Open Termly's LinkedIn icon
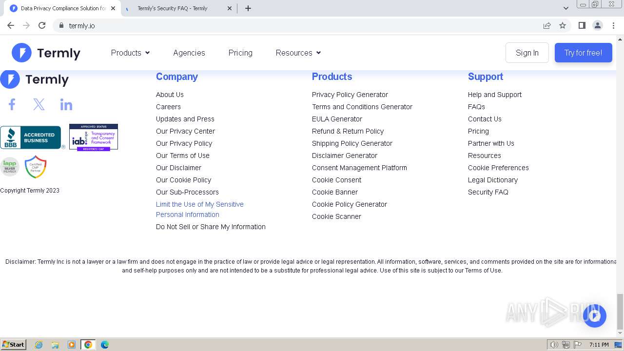624x351 pixels. pos(66,104)
